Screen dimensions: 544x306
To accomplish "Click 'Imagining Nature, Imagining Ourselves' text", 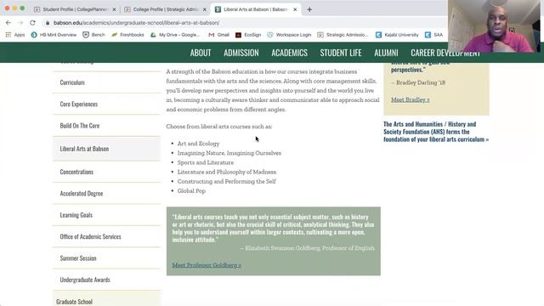I will click(229, 153).
